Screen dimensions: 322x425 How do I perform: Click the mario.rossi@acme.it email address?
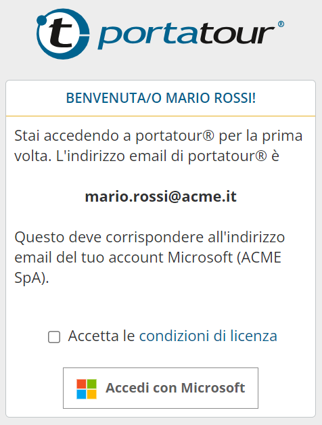(x=161, y=196)
